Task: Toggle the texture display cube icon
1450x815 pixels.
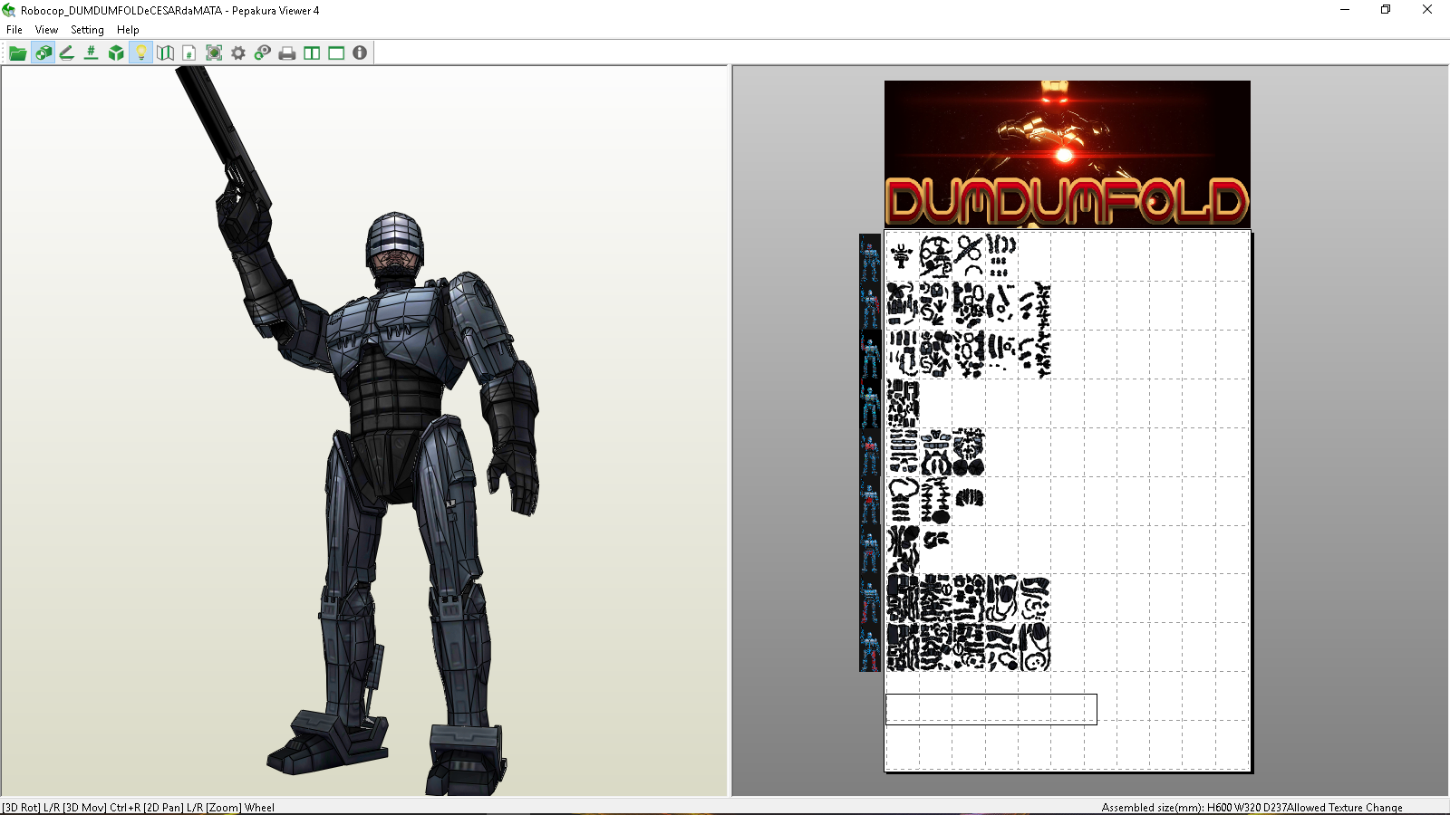Action: tap(43, 53)
